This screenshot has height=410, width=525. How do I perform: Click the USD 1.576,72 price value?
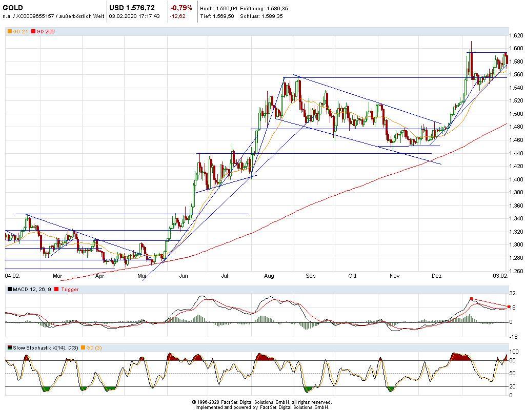pyautogui.click(x=132, y=8)
